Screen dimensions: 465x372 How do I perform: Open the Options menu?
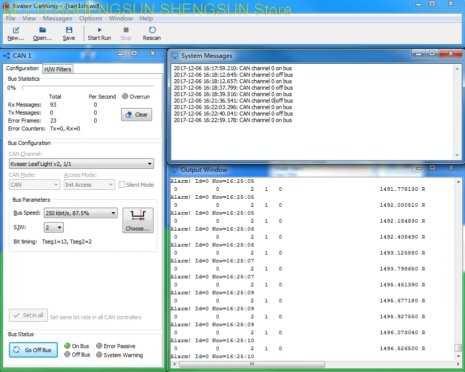pos(90,18)
